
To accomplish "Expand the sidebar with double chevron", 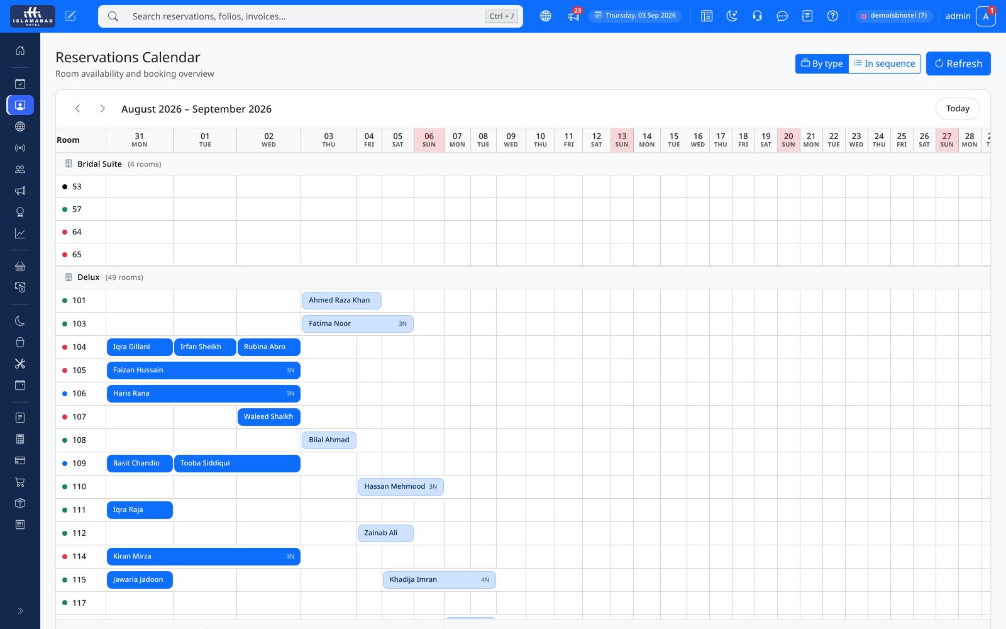I will pyautogui.click(x=20, y=611).
